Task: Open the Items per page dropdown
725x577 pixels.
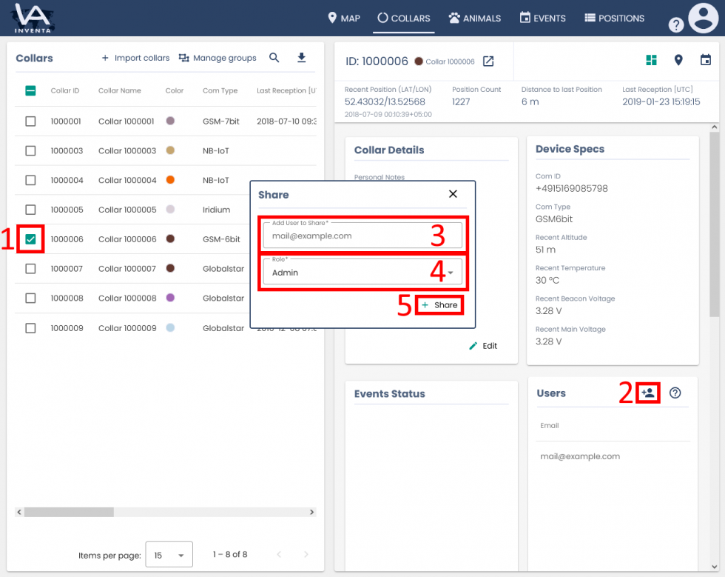Action: pyautogui.click(x=169, y=554)
